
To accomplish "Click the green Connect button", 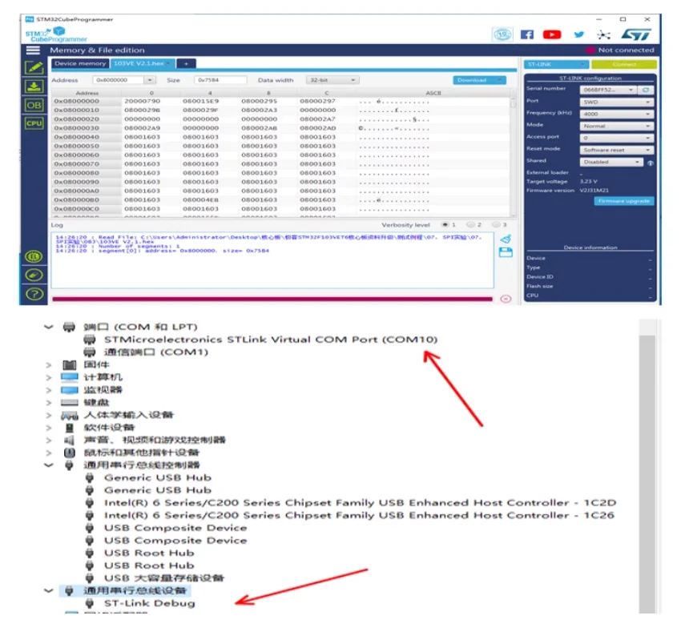I will pyautogui.click(x=623, y=65).
